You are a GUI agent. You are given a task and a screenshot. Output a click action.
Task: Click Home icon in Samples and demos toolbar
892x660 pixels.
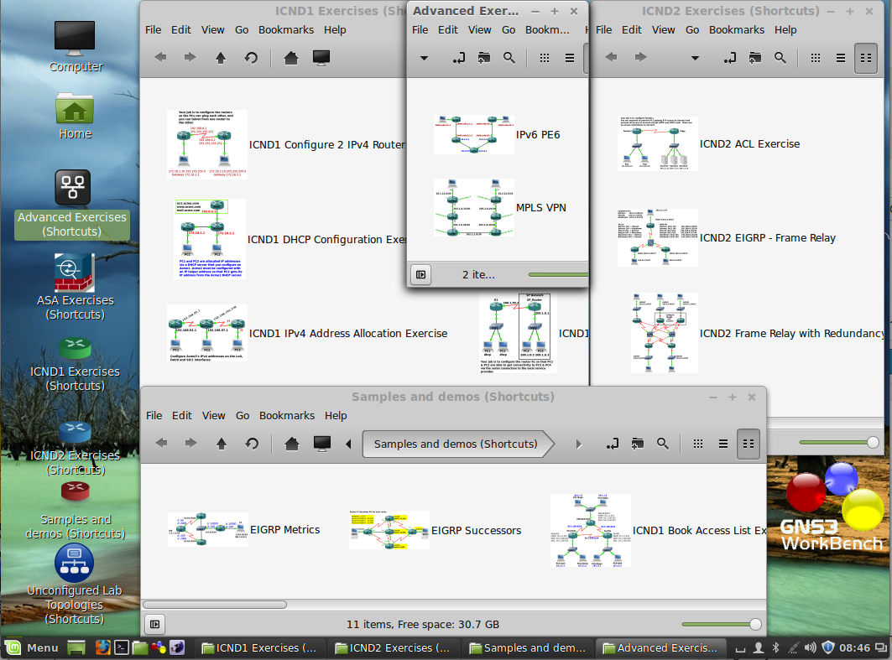(291, 444)
